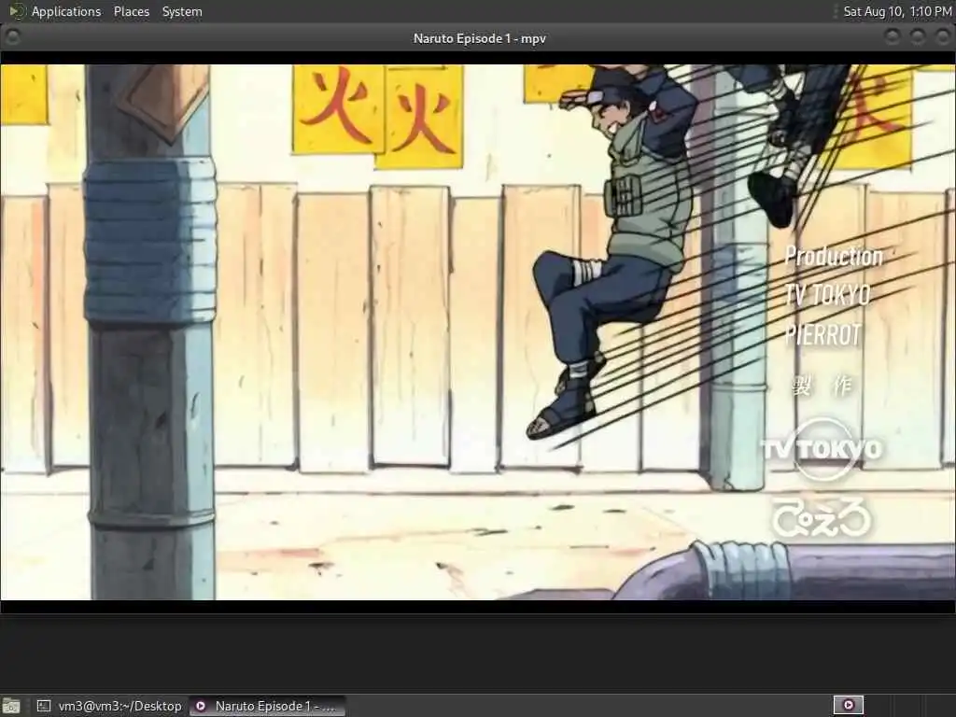
Task: Switch to the vm3@vm3:~/Desktop terminal taskbar entry
Action: pos(109,706)
